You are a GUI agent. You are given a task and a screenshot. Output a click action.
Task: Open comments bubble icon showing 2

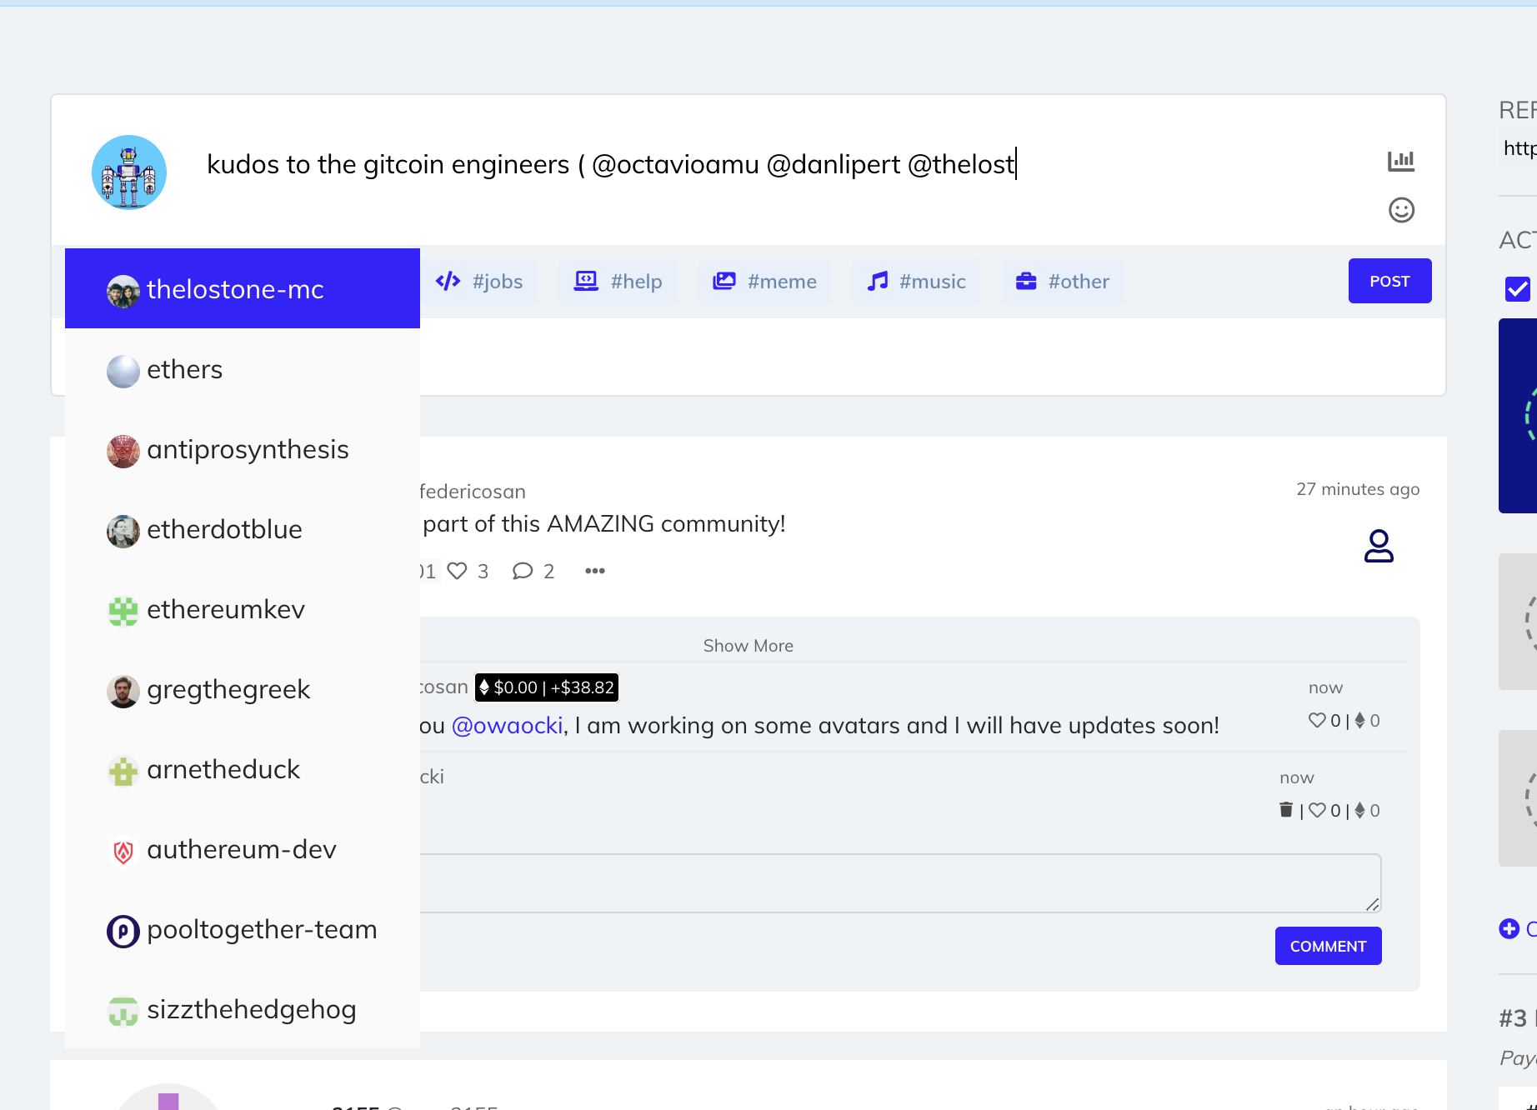tap(523, 571)
